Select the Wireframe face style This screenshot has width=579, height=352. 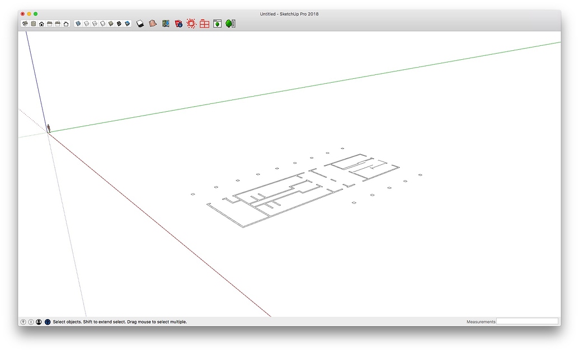(x=95, y=23)
